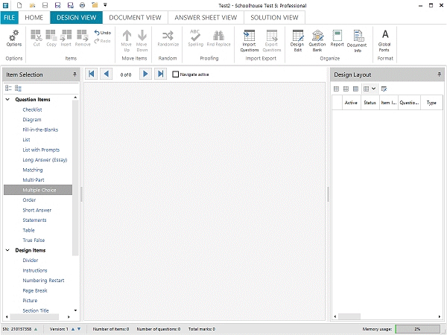Go to the last item navigation arrow
This screenshot has width=447, height=335.
(x=160, y=74)
